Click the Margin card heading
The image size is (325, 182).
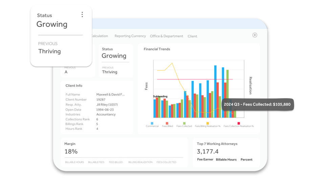point(70,144)
